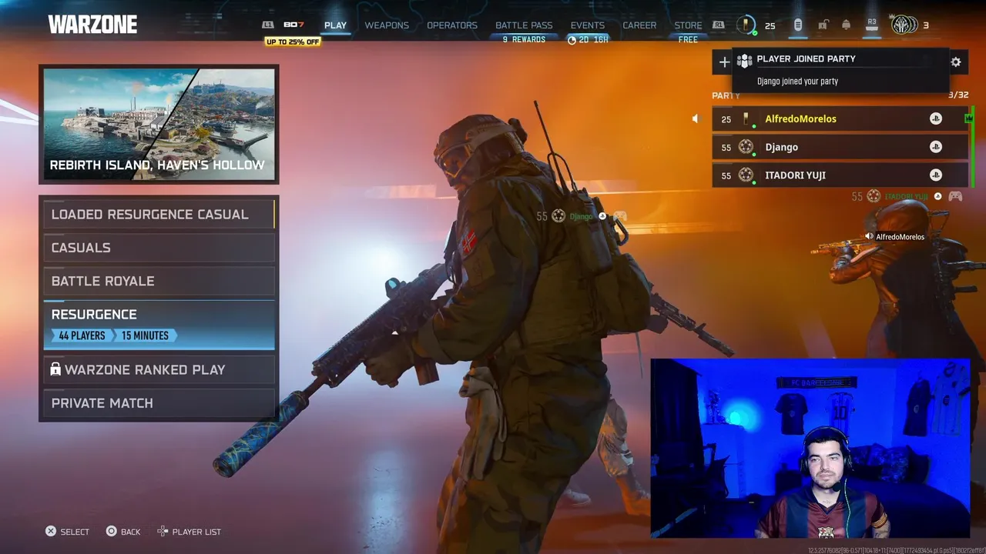
Task: Open the R3 menu icon
Action: 872,25
